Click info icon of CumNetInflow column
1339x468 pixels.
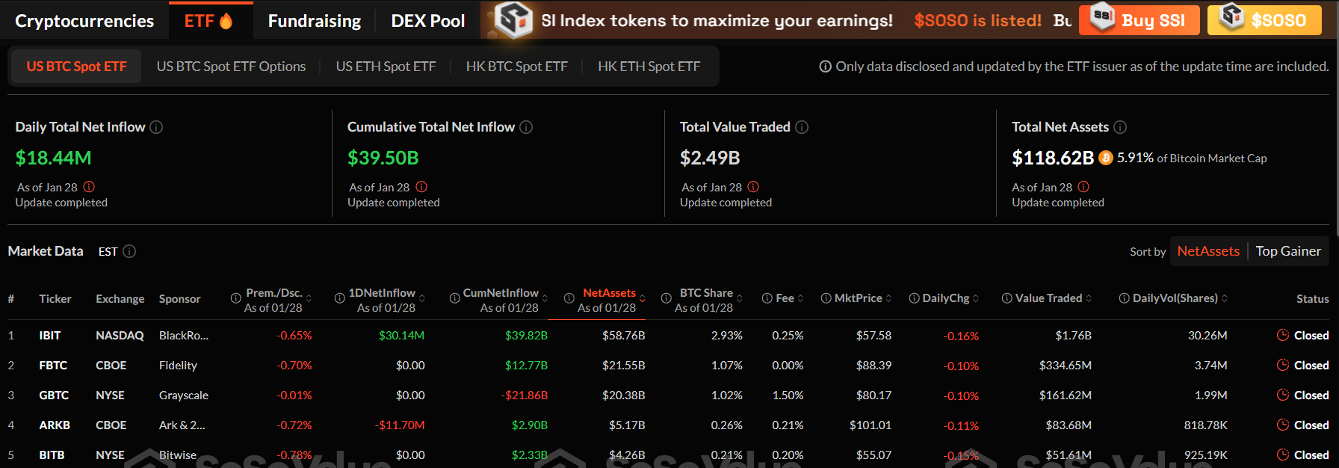454,298
